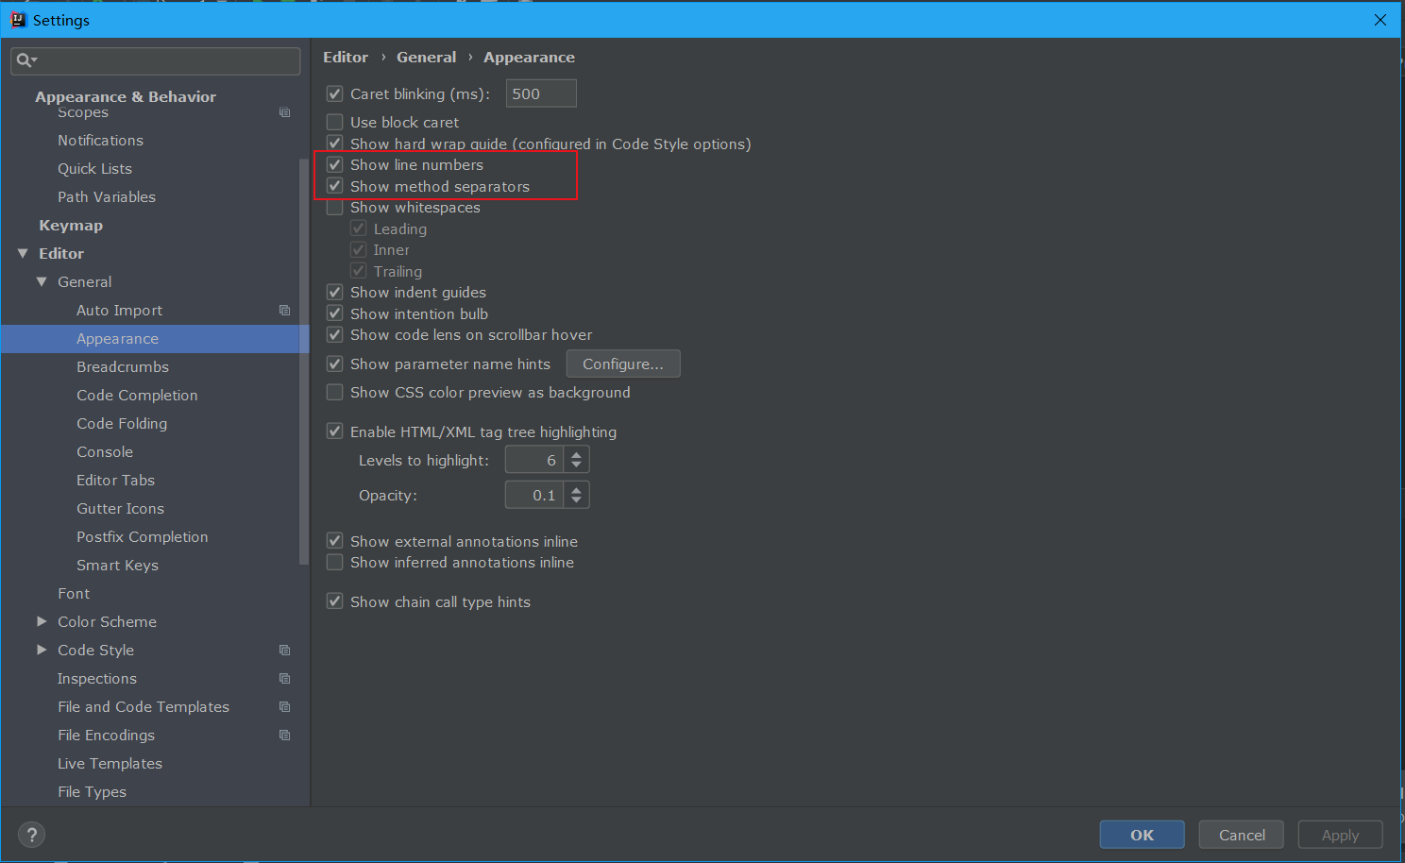Viewport: 1405px width, 863px height.
Task: Toggle Show line numbers checkbox
Action: [334, 164]
